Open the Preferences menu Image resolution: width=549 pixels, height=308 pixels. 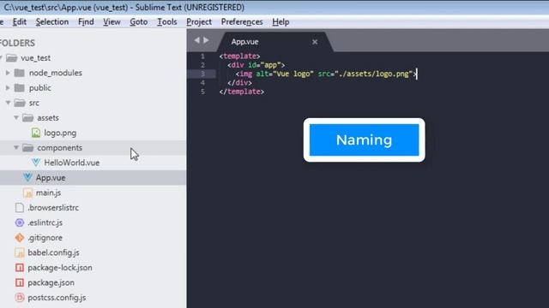[242, 22]
